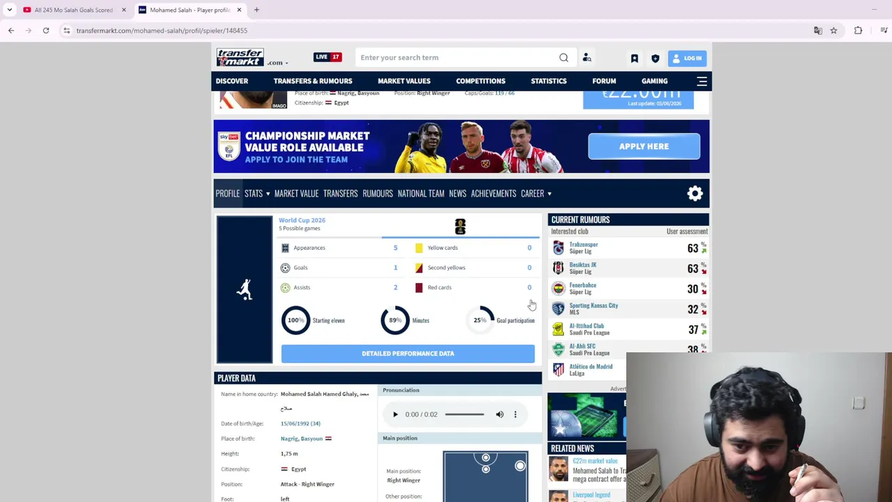This screenshot has height=502, width=892.
Task: Open the detailed person search icon
Action: [x=587, y=58]
